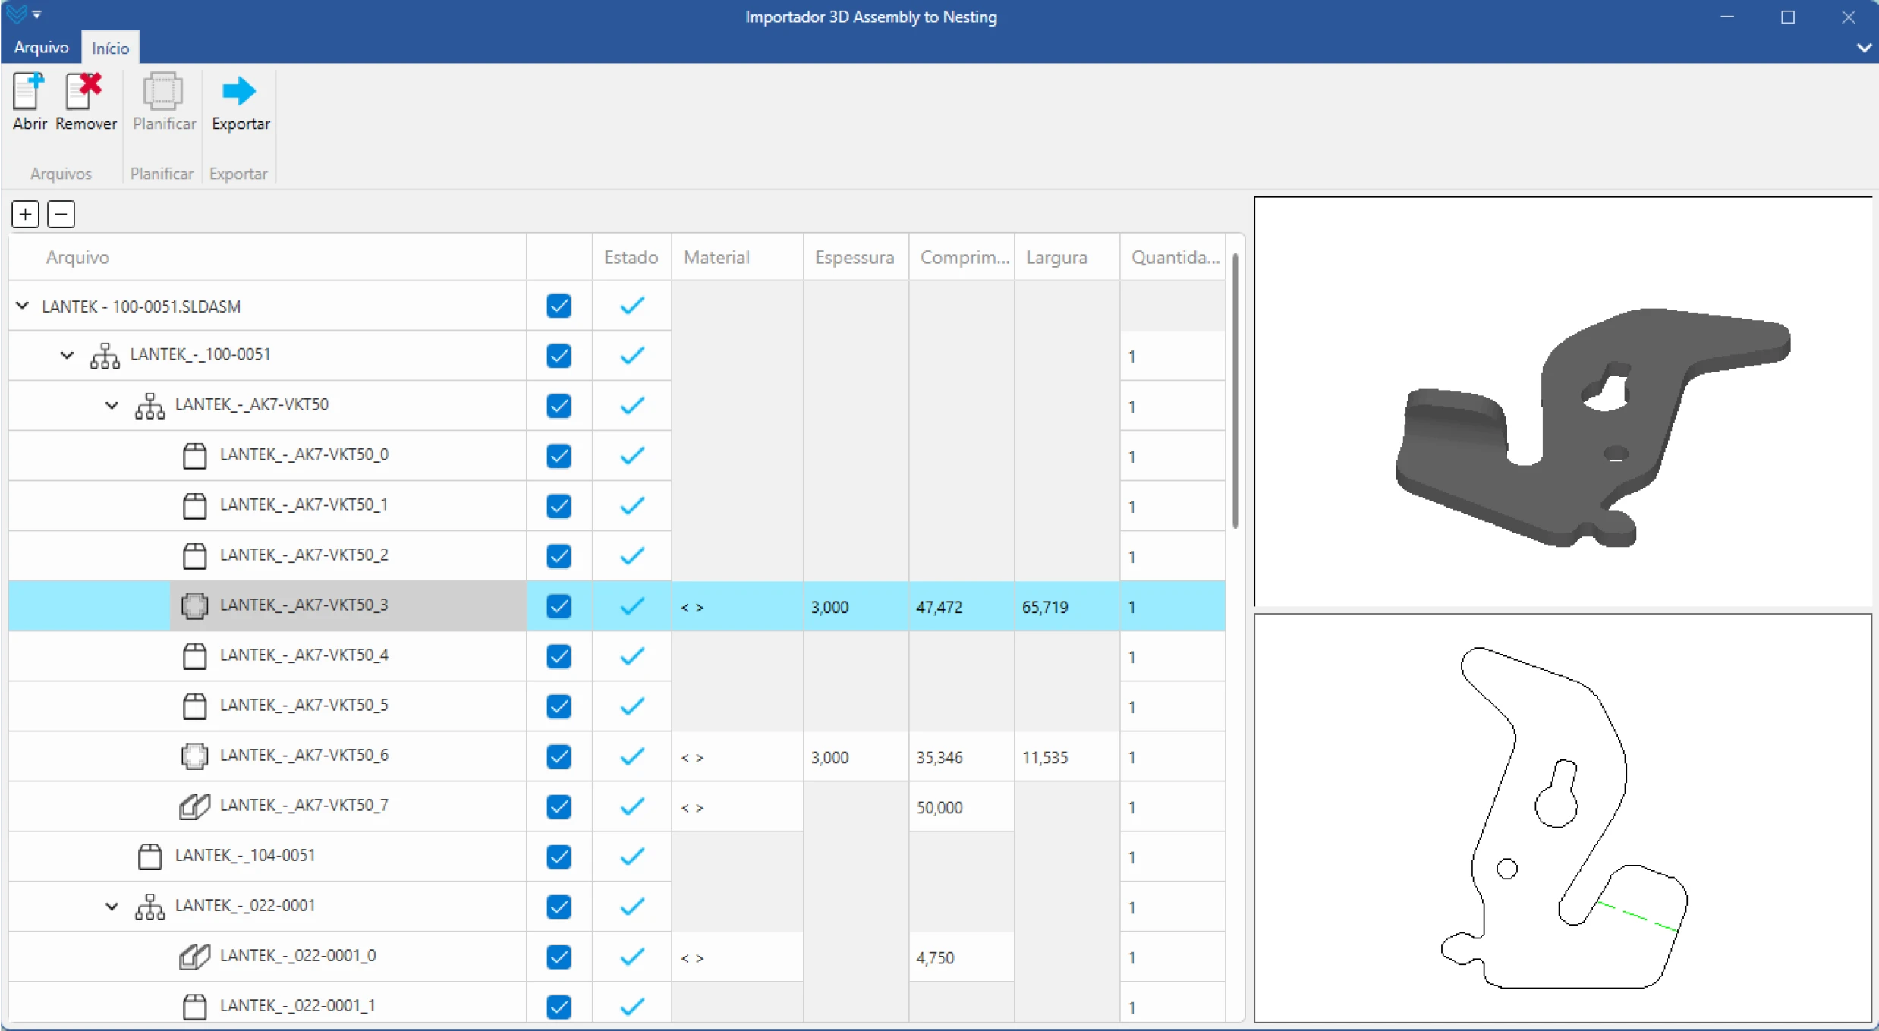The height and width of the screenshot is (1031, 1879).
Task: Click the material cell of LANTEK_-_AK7-VKT50_3
Action: click(737, 606)
